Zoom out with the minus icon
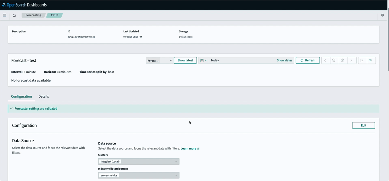This screenshot has height=181, width=389. pyautogui.click(x=334, y=60)
